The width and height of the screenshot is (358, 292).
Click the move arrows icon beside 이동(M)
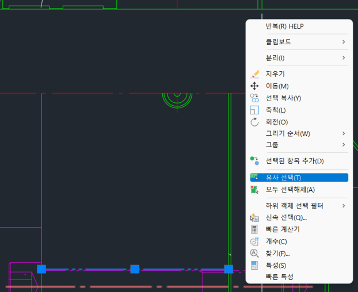(254, 86)
